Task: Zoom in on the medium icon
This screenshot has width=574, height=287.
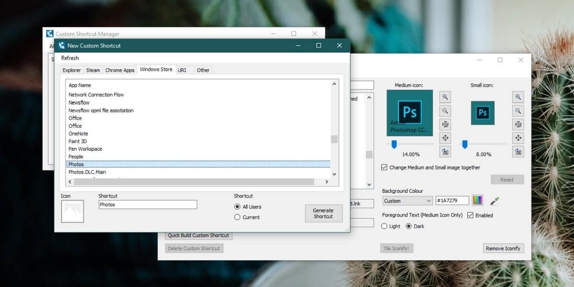Action: (445, 97)
